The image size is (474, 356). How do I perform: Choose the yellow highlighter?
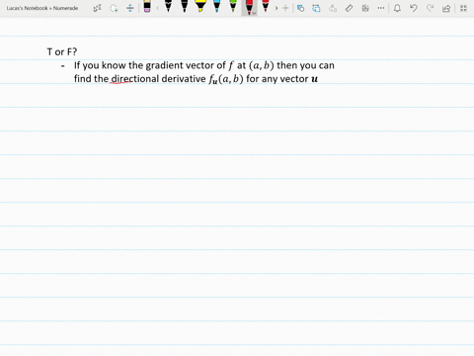point(200,6)
